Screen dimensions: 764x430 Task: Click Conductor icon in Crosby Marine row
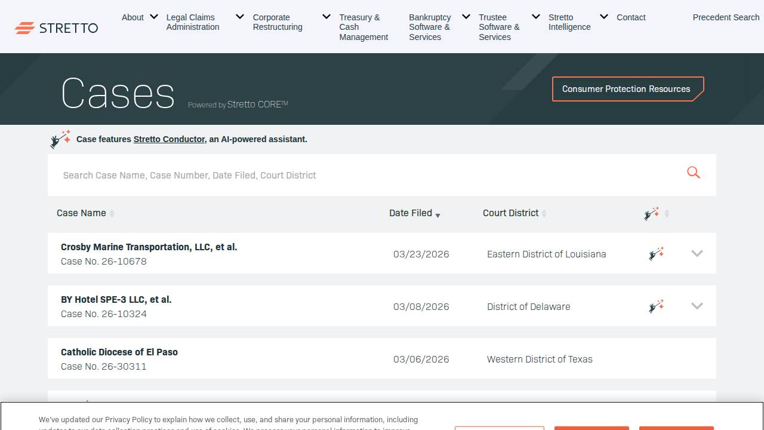point(656,254)
